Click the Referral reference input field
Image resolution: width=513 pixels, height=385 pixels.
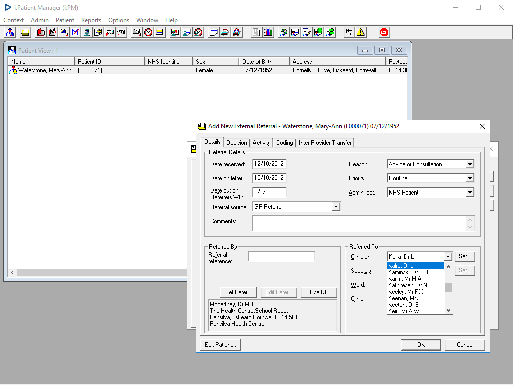pos(282,256)
